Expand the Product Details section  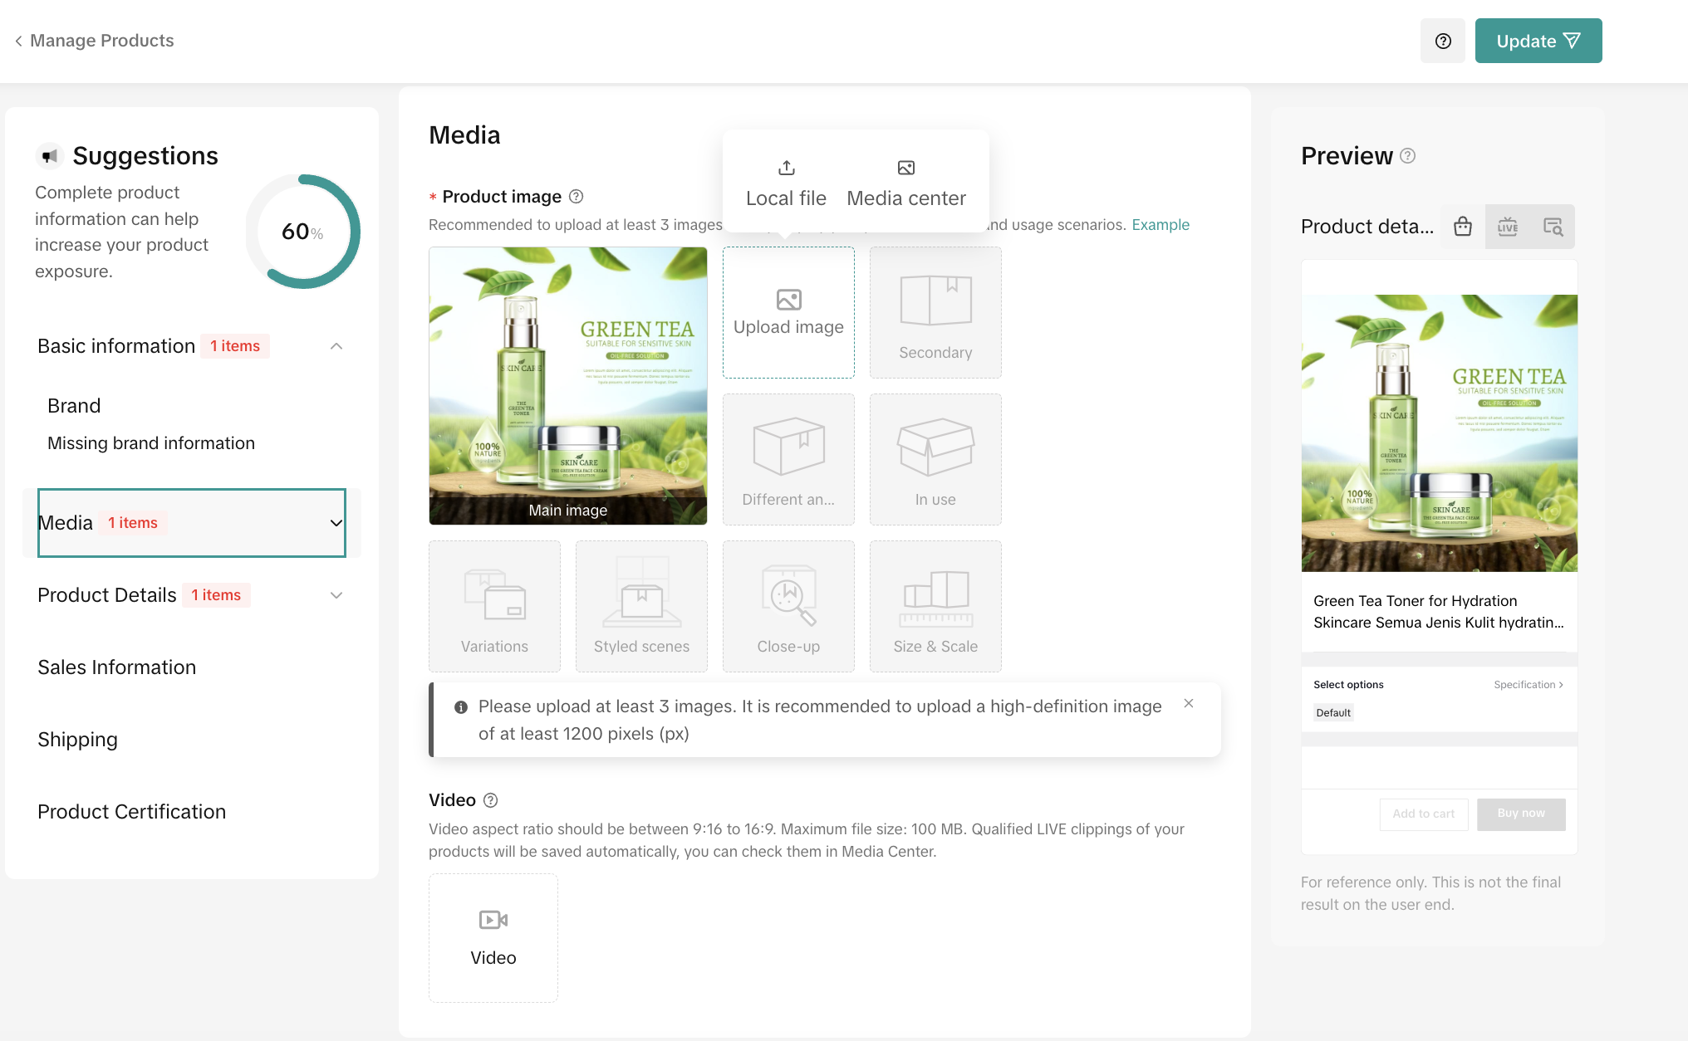[336, 595]
